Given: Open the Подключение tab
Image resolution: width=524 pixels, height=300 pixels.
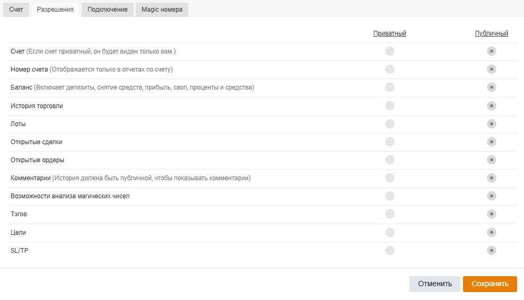Looking at the screenshot, I should [x=108, y=10].
